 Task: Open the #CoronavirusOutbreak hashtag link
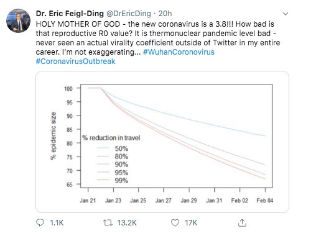(x=75, y=61)
